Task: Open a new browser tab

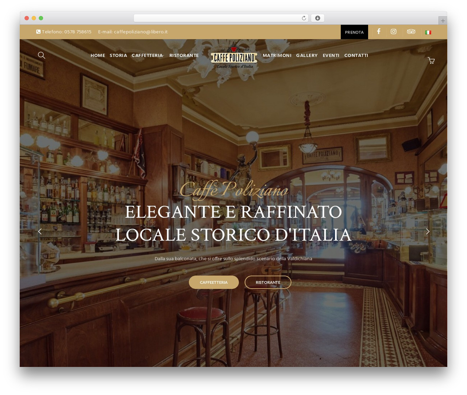Action: tap(443, 21)
